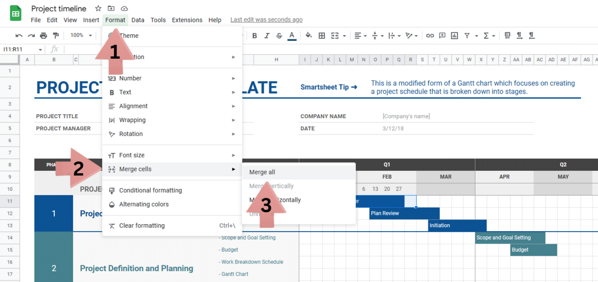Click the Plan Review Gantt bar
The image size is (598, 282).
(404, 213)
